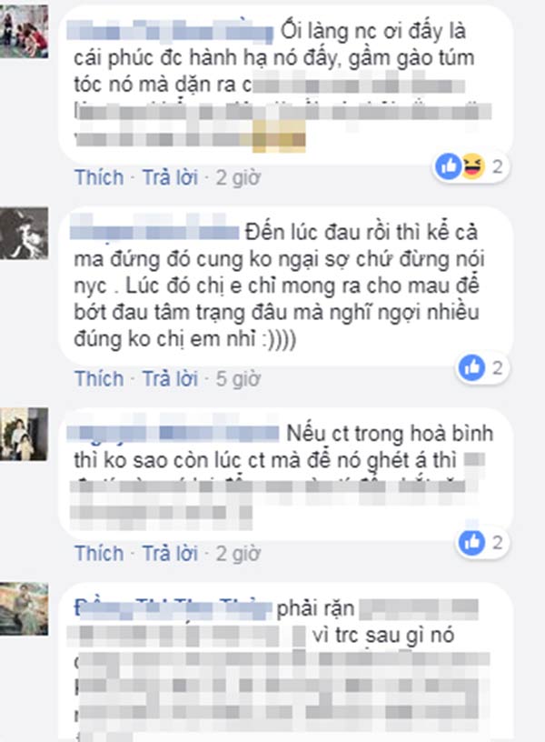Open avatar of the 'Đến lúc đau rồi' commenter
Image resolution: width=545 pixels, height=742 pixels.
25,234
